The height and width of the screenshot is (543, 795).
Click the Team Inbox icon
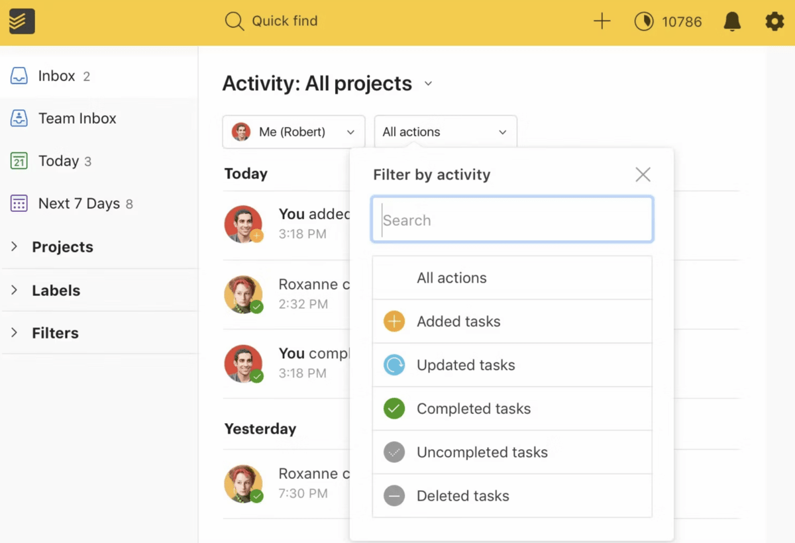click(19, 119)
